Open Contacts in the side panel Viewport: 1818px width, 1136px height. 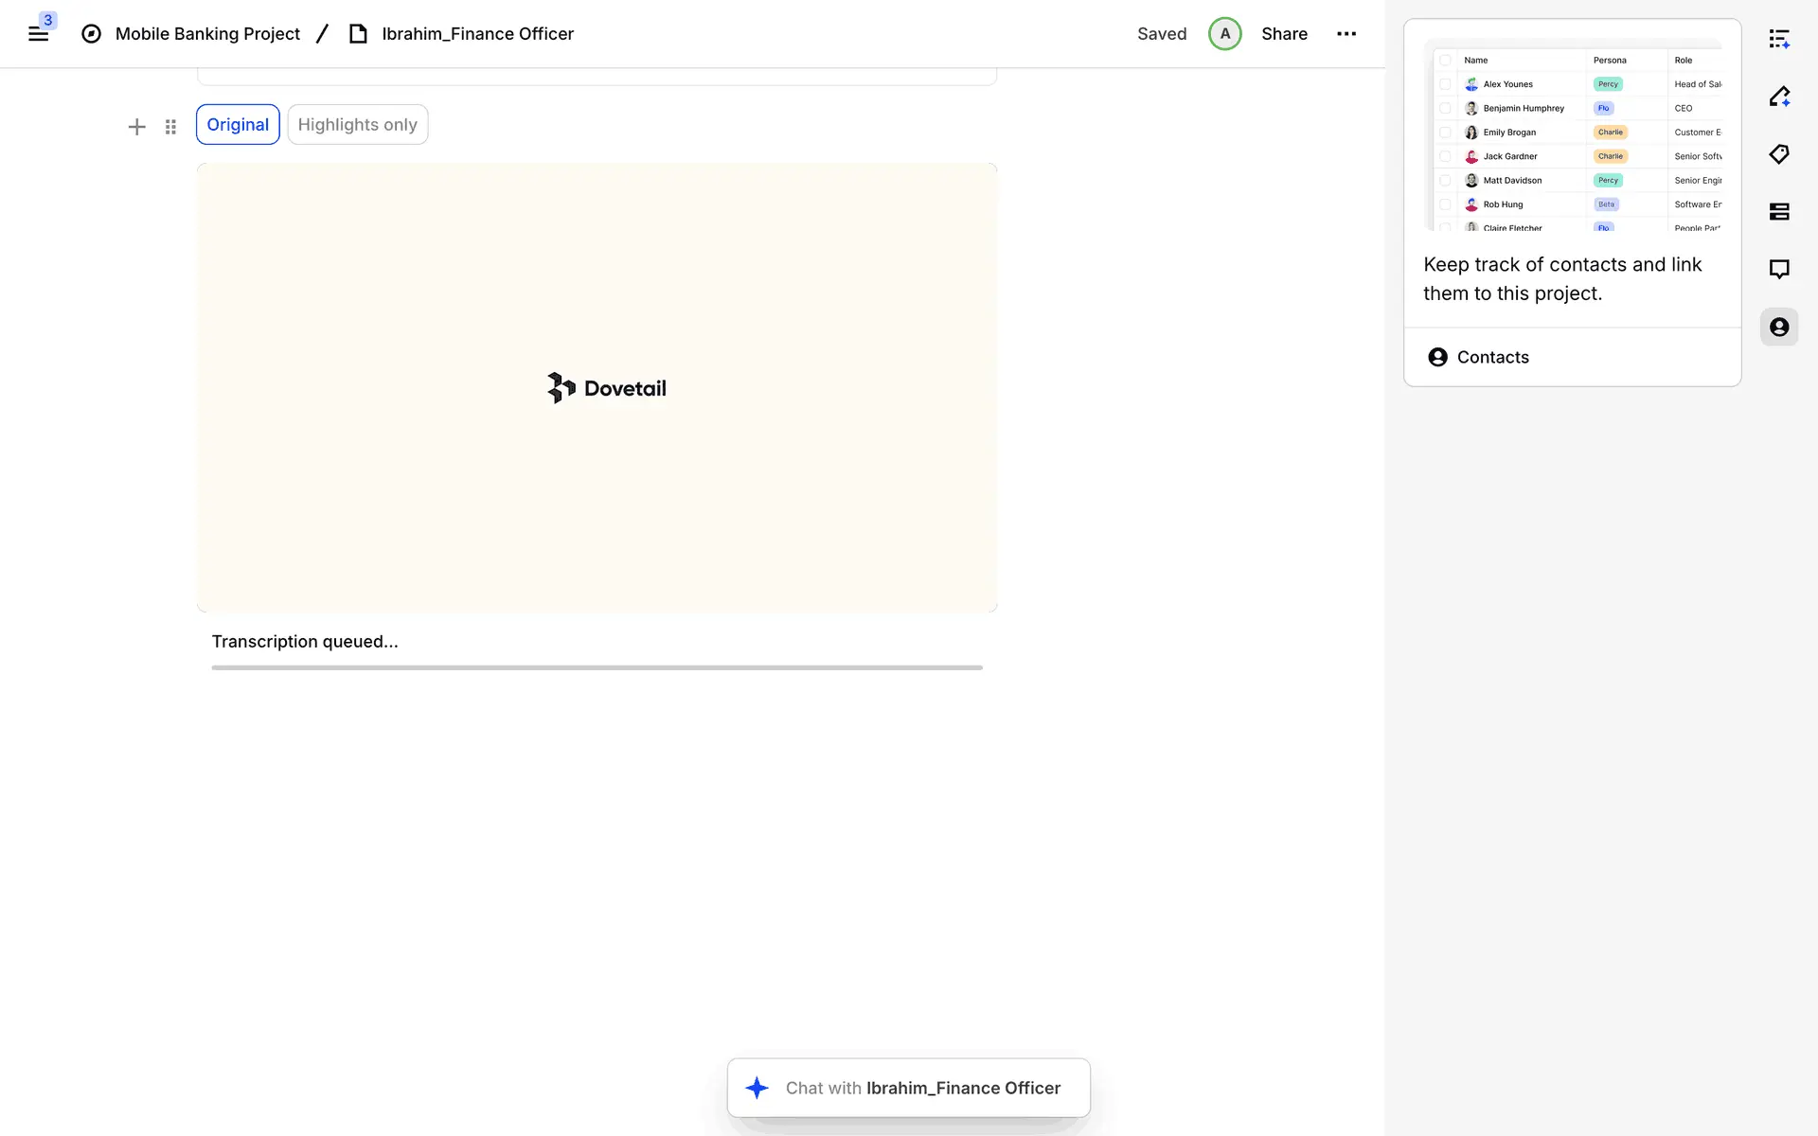tap(1492, 357)
